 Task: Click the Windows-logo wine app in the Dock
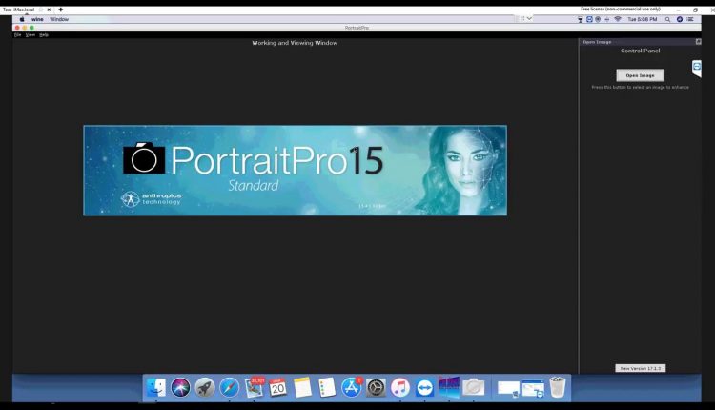click(449, 387)
